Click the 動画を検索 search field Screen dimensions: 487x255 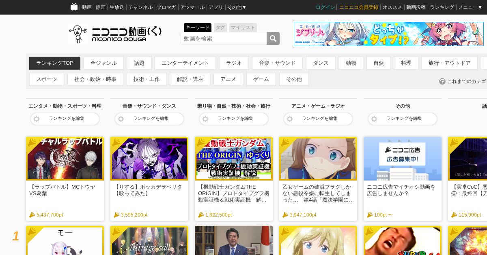tap(224, 38)
